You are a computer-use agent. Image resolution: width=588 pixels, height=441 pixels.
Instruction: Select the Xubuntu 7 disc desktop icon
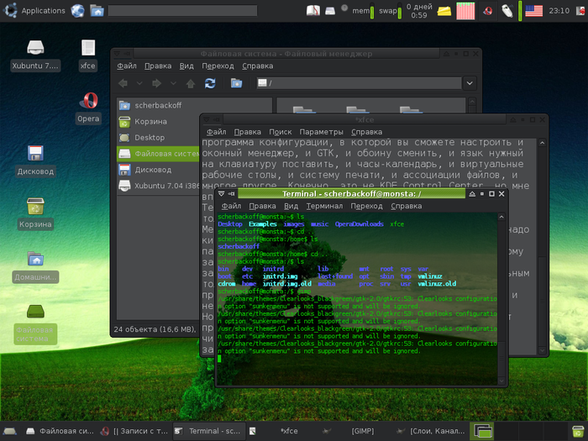35,55
